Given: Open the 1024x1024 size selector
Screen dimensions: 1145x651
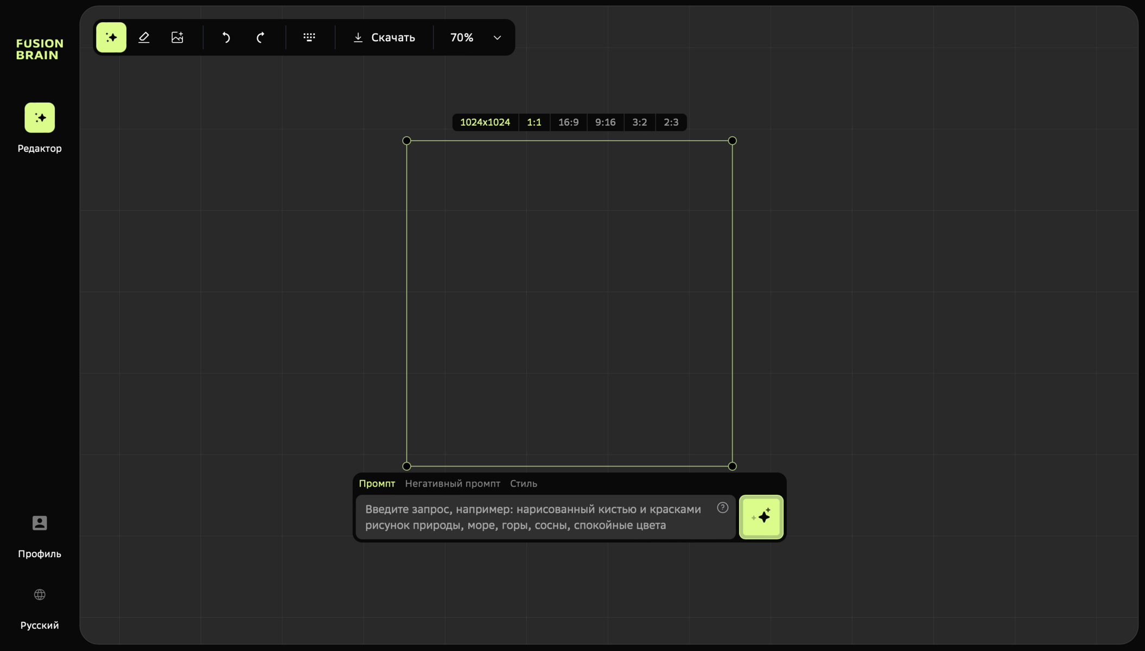Looking at the screenshot, I should (485, 123).
